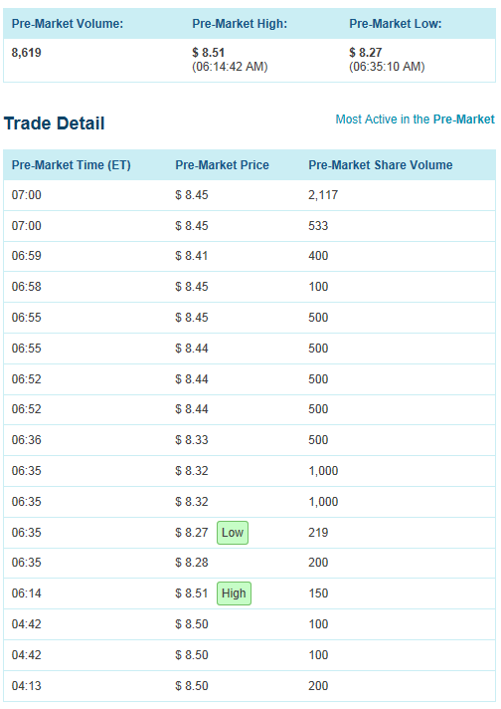Screen dimensions: 501x709
Task: Click the green Low badge
Action: 233,533
